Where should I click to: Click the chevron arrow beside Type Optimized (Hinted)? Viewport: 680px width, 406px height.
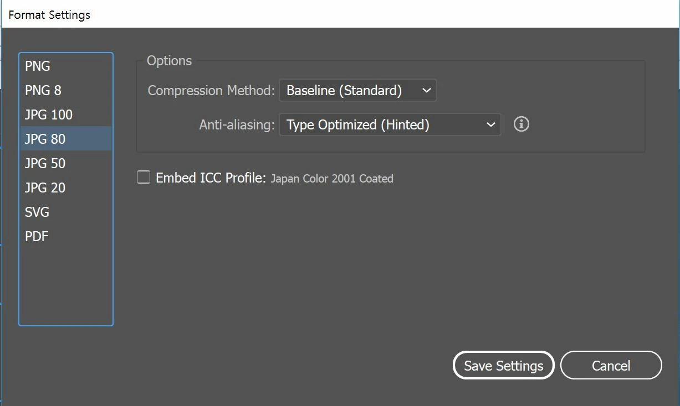pos(490,125)
